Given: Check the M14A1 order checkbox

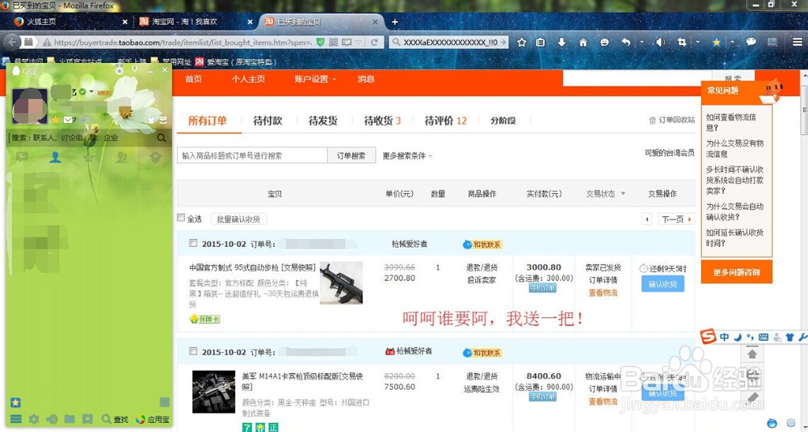Looking at the screenshot, I should coord(193,351).
